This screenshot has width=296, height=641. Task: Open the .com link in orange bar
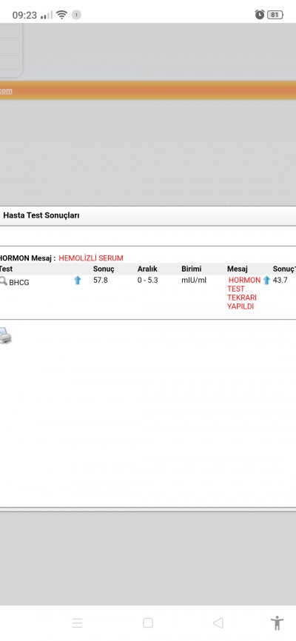pos(6,91)
